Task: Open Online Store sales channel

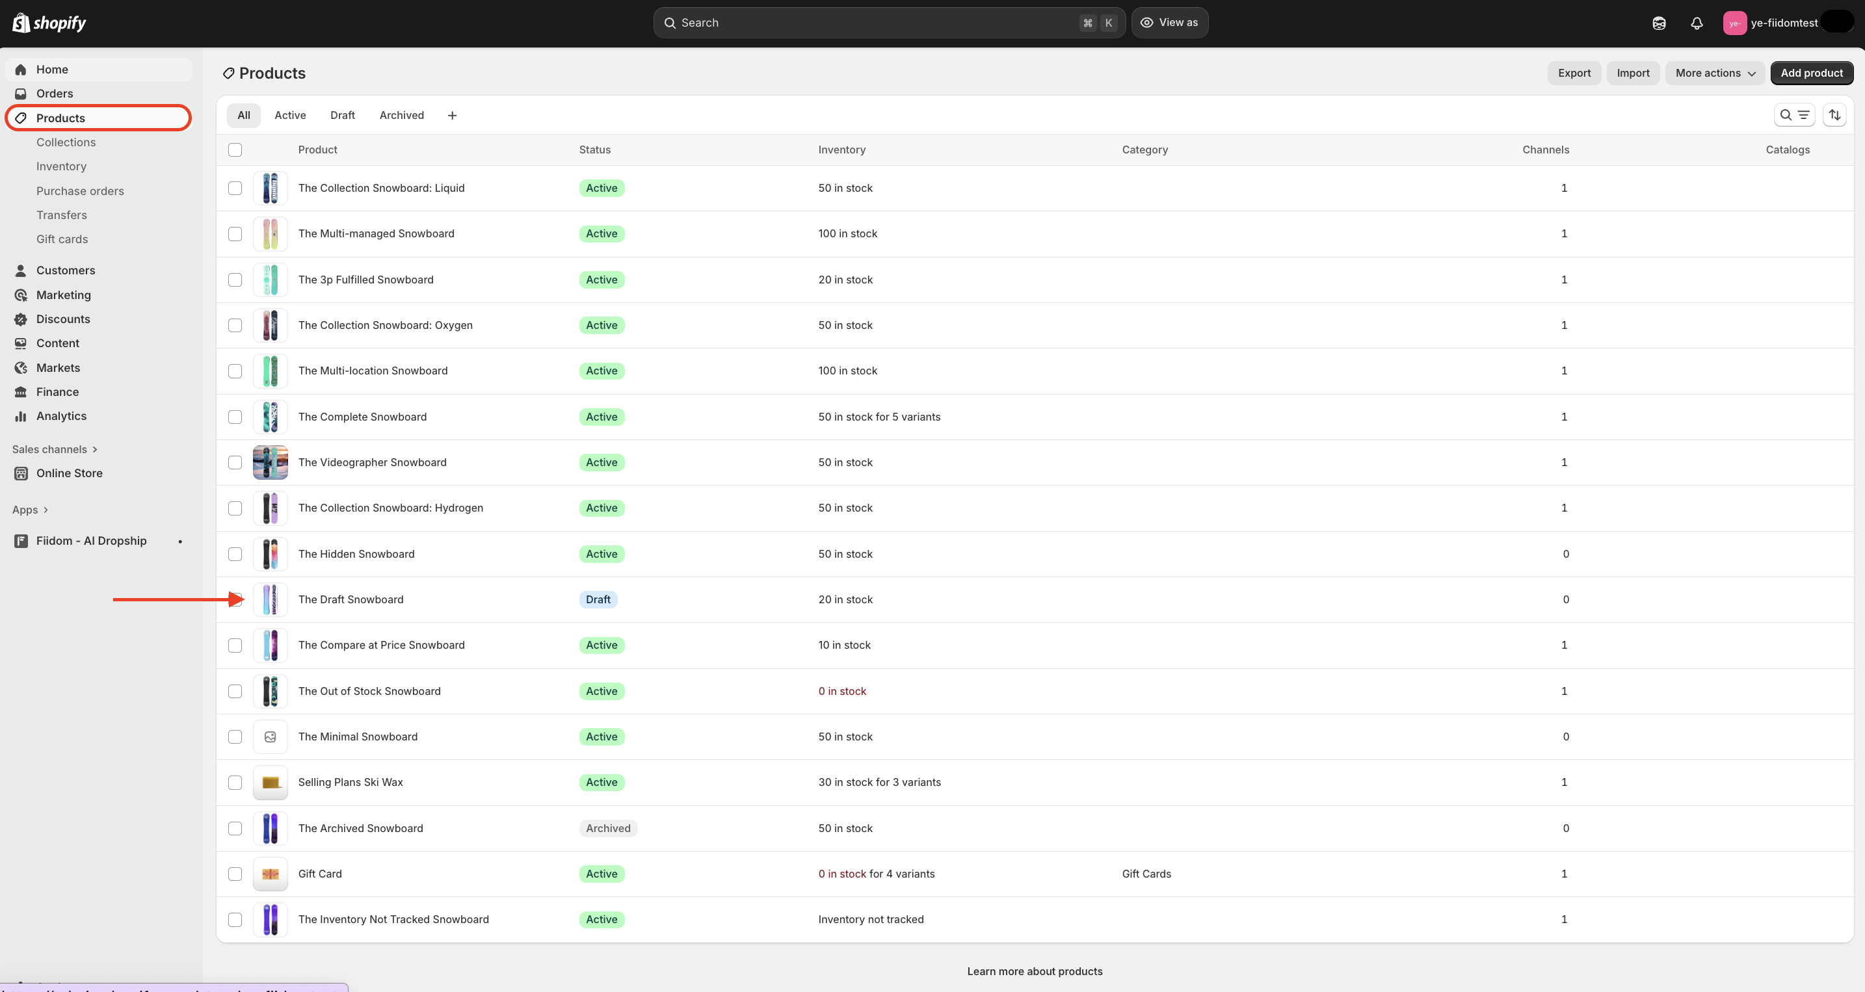Action: tap(70, 473)
